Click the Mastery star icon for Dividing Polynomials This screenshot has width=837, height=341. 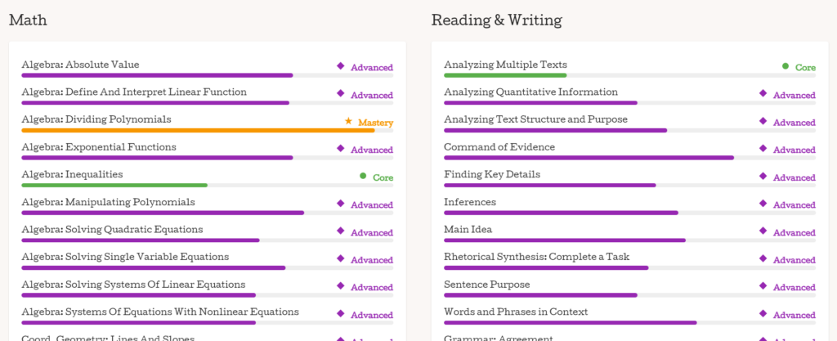(348, 121)
